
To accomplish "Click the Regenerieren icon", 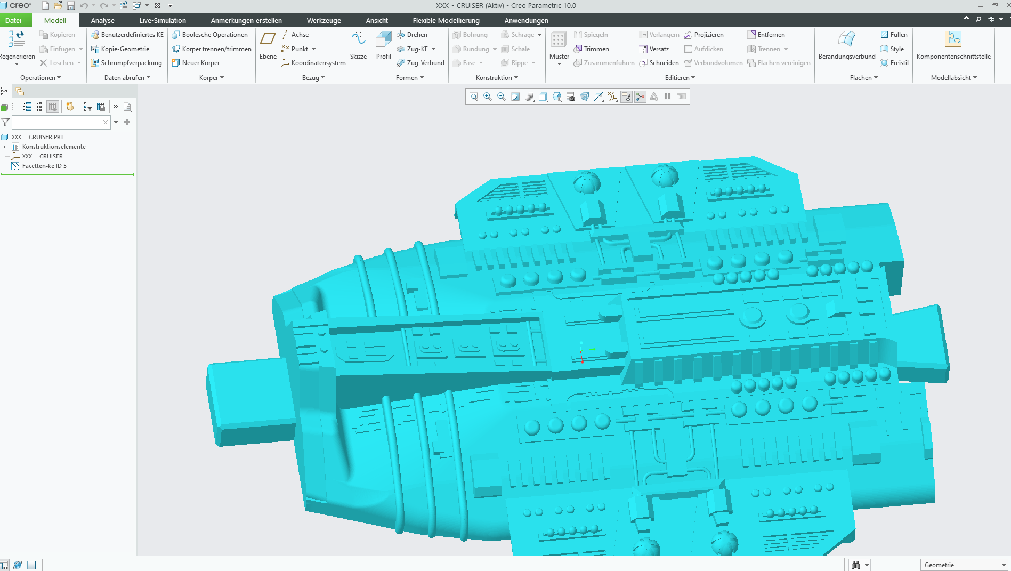I will pyautogui.click(x=17, y=39).
